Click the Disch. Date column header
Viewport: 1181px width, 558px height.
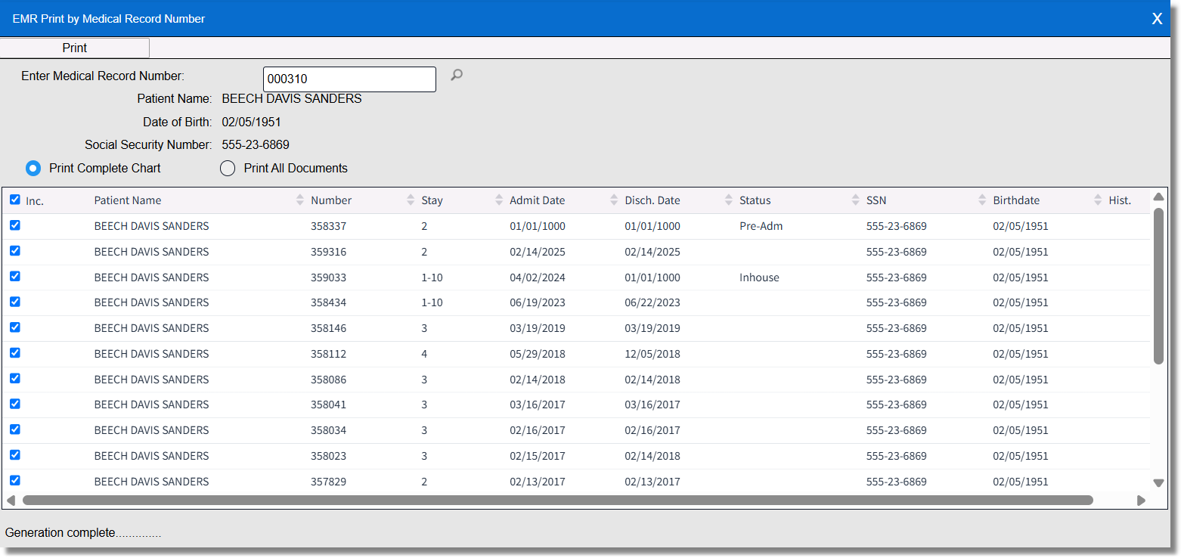click(652, 200)
